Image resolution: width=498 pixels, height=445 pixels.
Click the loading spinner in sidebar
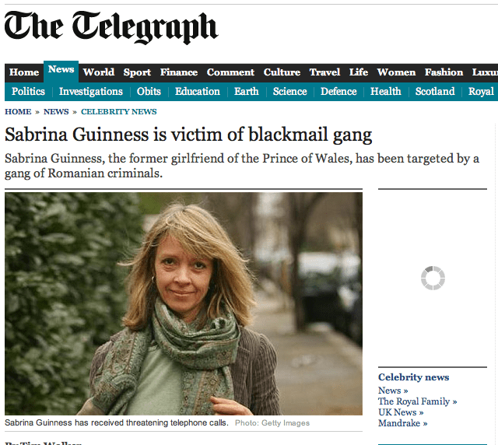(x=433, y=278)
